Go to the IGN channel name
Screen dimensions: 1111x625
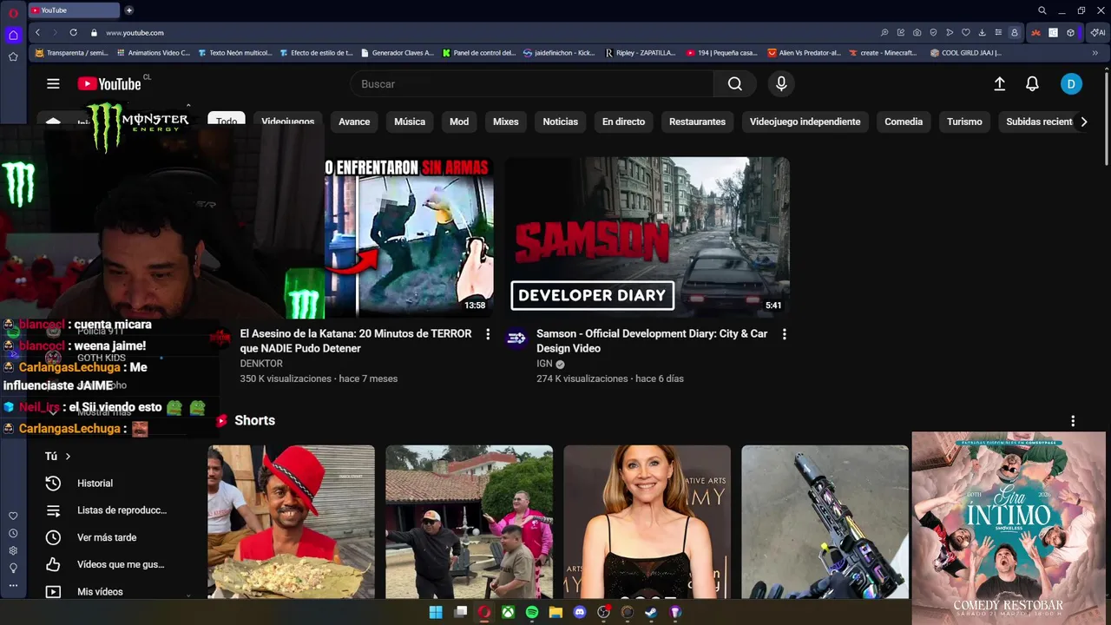544,364
